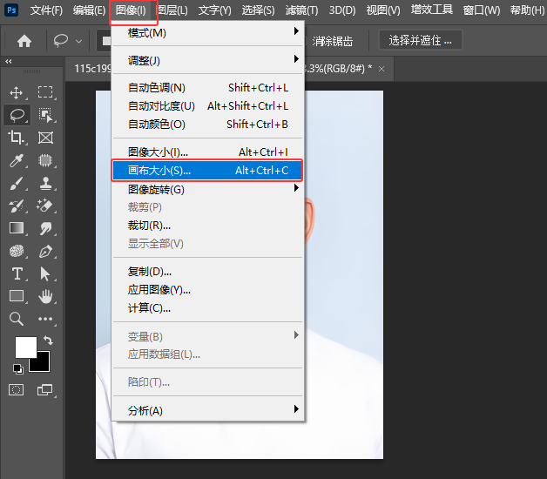547x479 pixels.
Task: Choose 应用图像(Y)... menu item
Action: [208, 289]
